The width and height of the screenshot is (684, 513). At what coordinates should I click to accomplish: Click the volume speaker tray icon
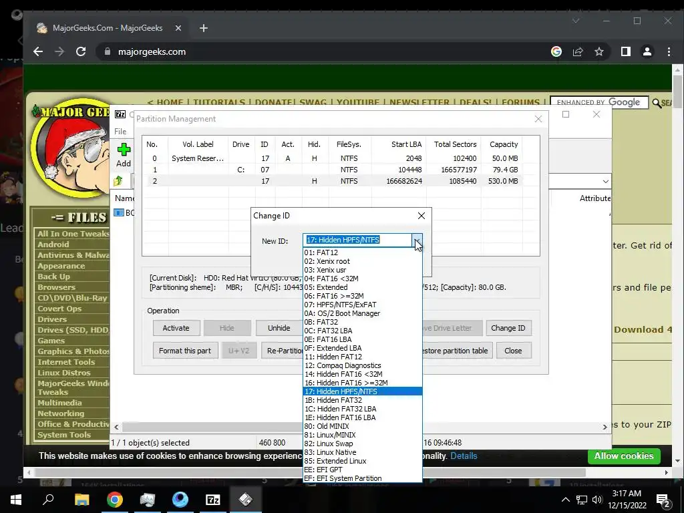tap(596, 500)
